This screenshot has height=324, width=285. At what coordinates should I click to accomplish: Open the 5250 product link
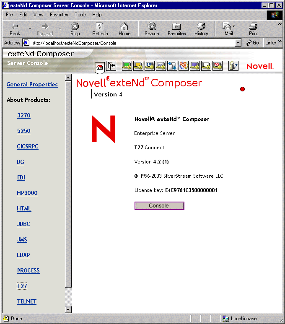pyautogui.click(x=24, y=131)
